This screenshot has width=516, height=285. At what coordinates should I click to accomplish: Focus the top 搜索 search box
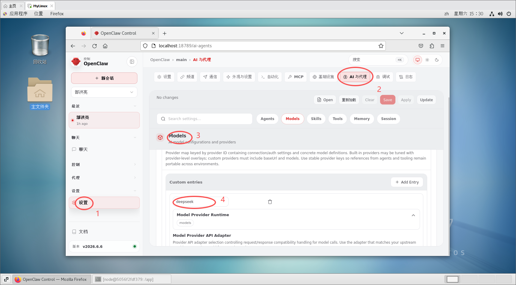[378, 60]
